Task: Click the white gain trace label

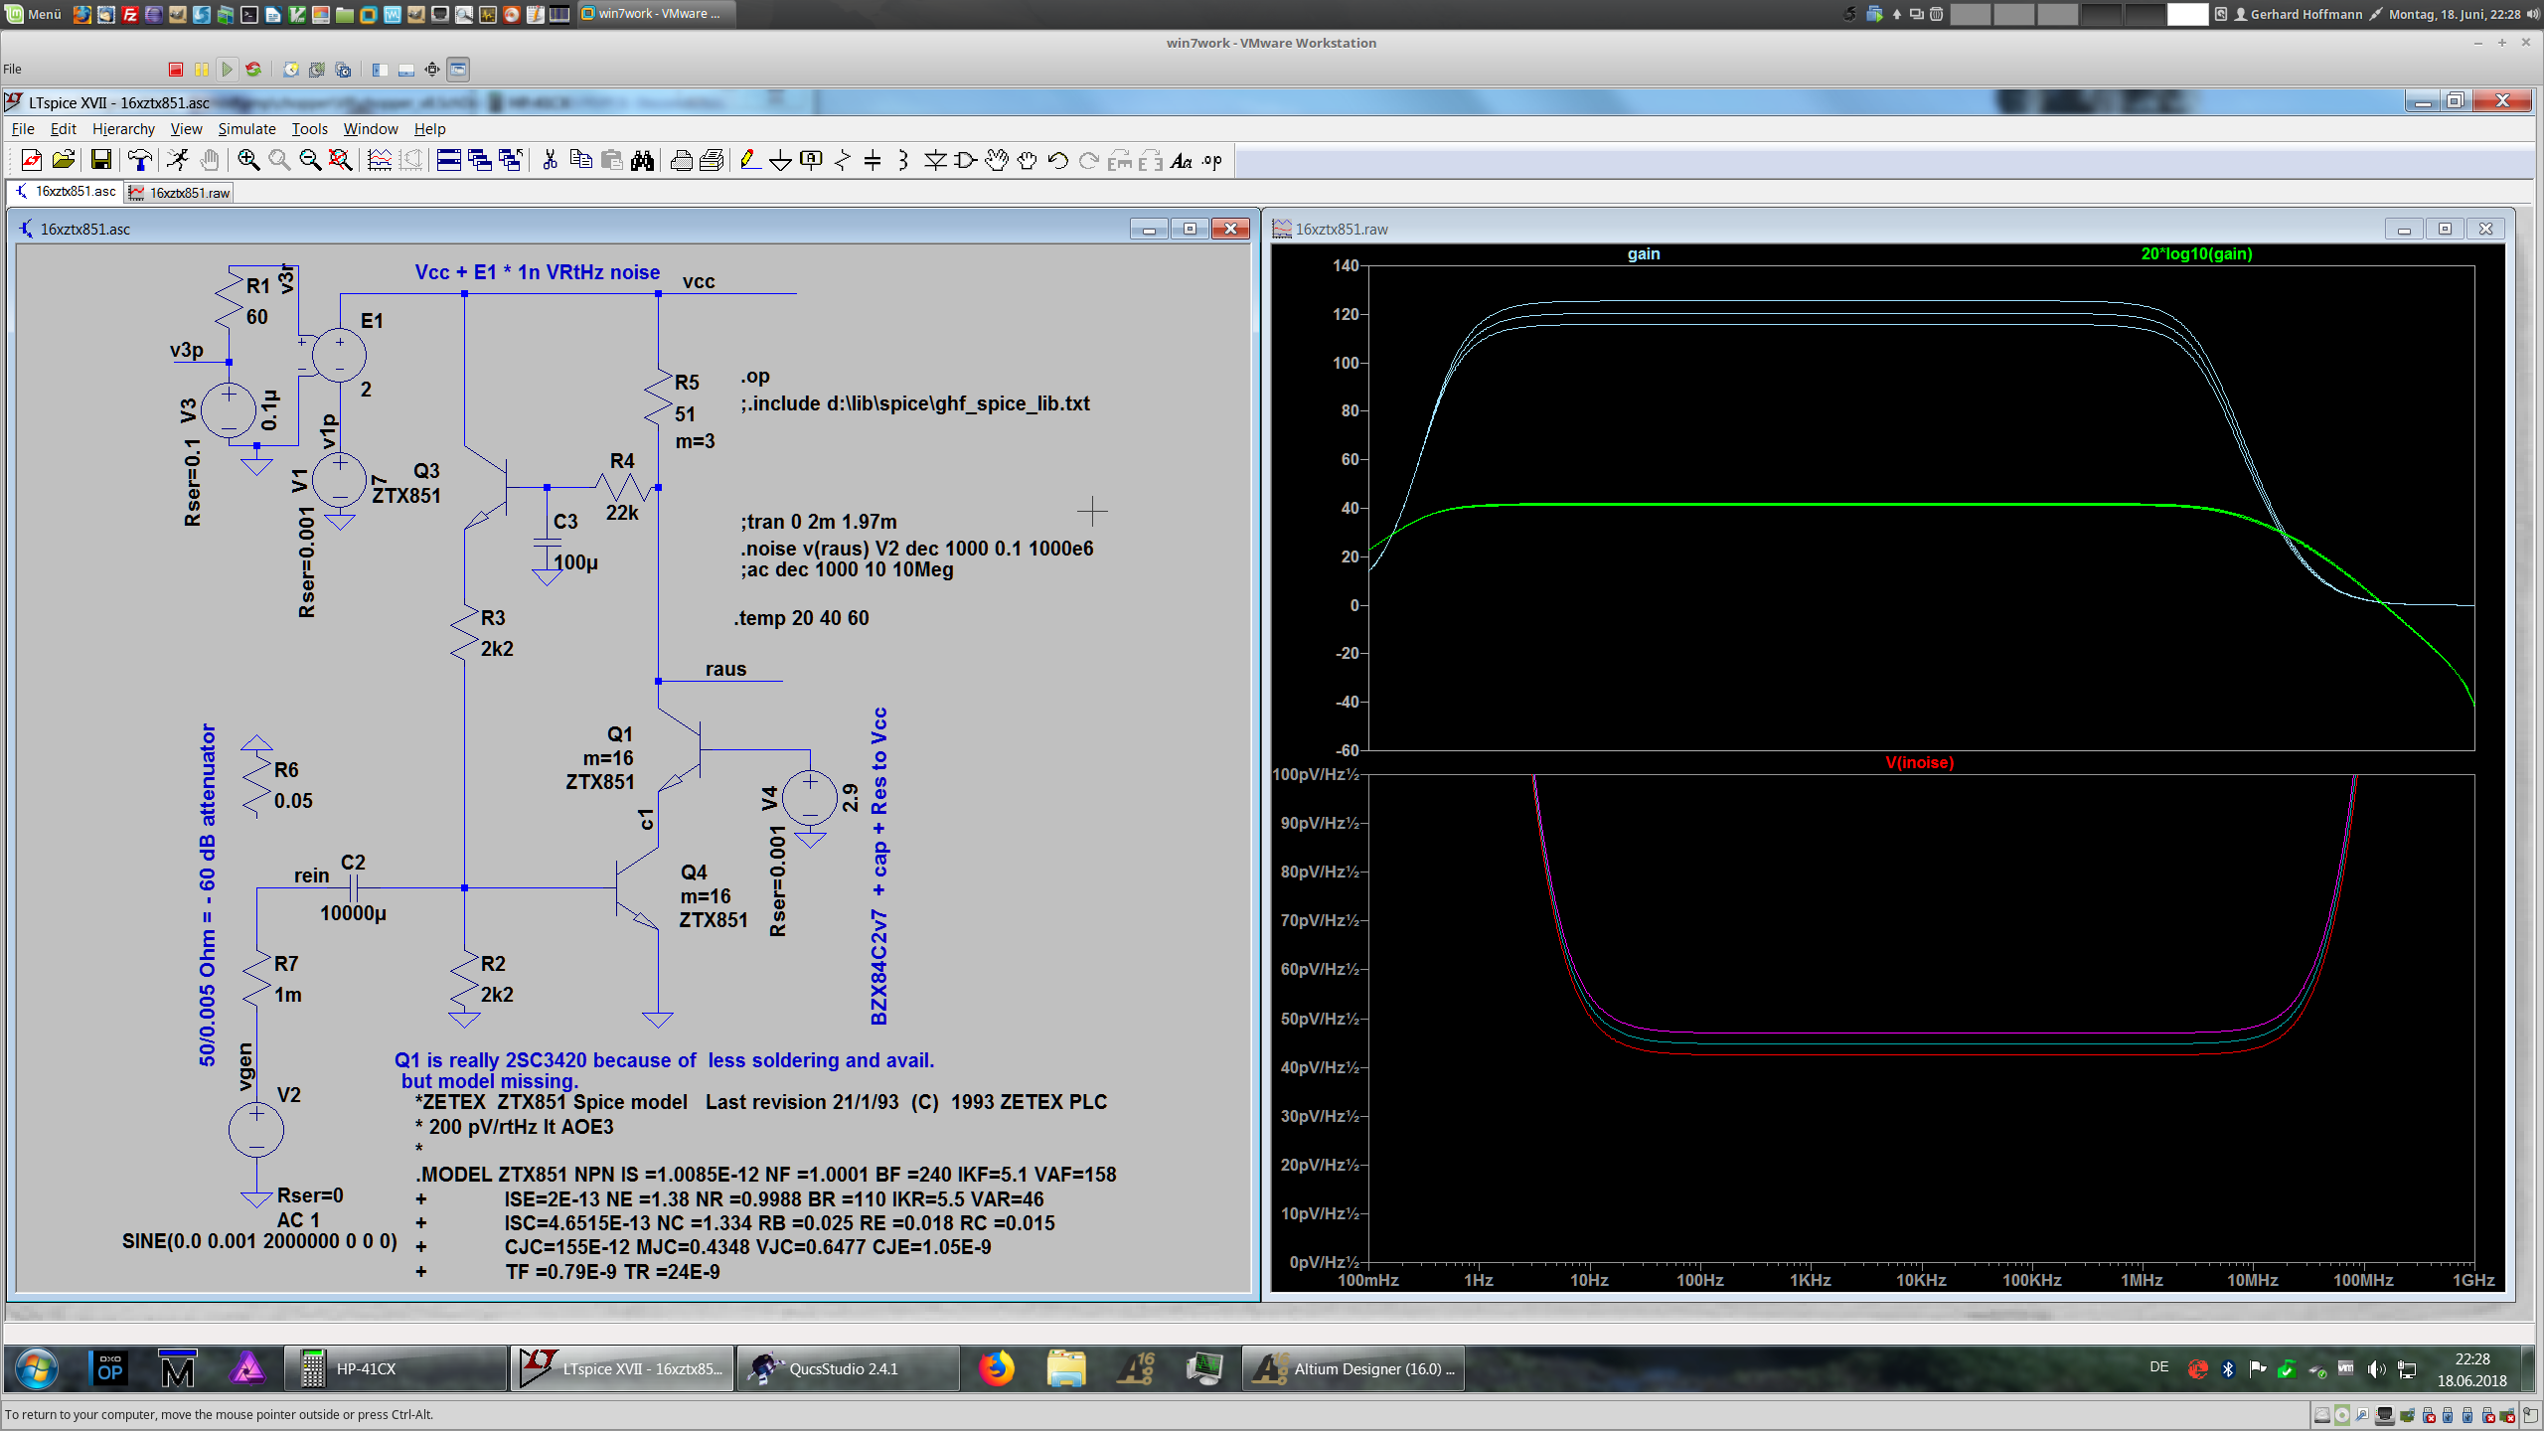Action: tap(1644, 254)
